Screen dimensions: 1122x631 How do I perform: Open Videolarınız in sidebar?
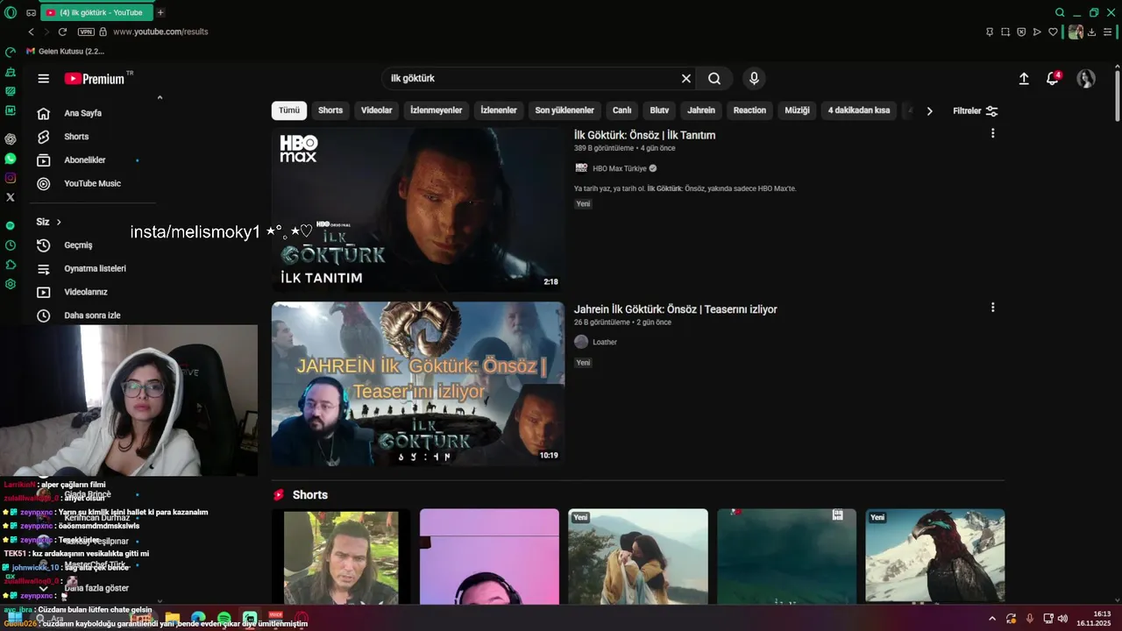88,292
